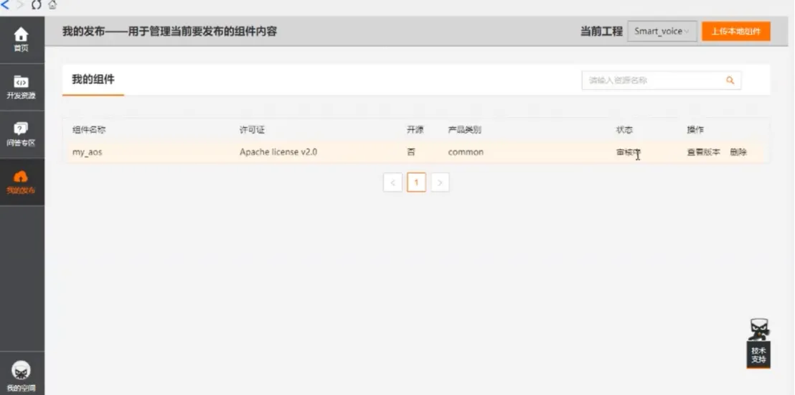Open 开发资源 in the sidebar
This screenshot has height=395, width=795.
tap(22, 87)
